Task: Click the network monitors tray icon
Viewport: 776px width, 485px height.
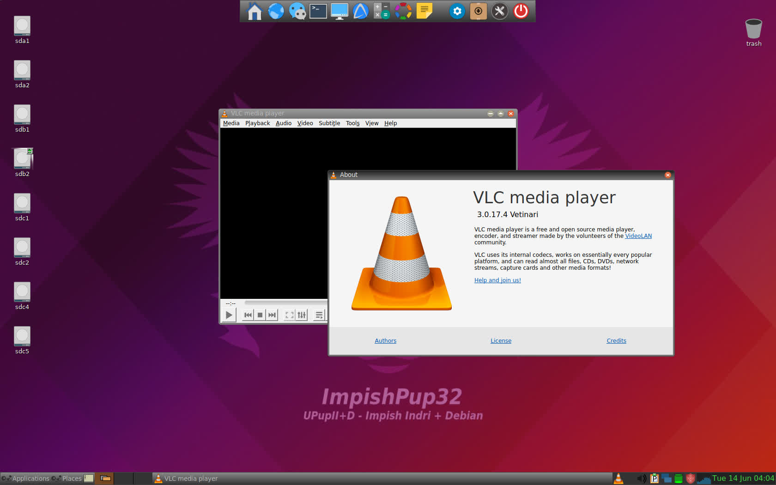Action: [667, 479]
